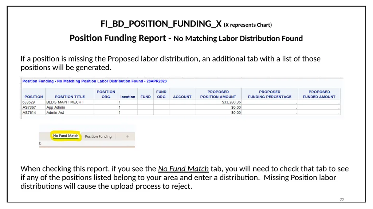
Task: Select PROPOSED POSITION AMOUNT column header
Action: point(218,94)
